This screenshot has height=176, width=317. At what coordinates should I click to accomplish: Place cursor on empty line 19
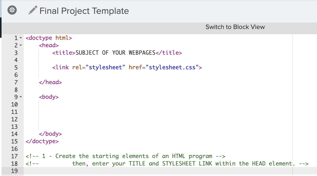pyautogui.click(x=158, y=171)
